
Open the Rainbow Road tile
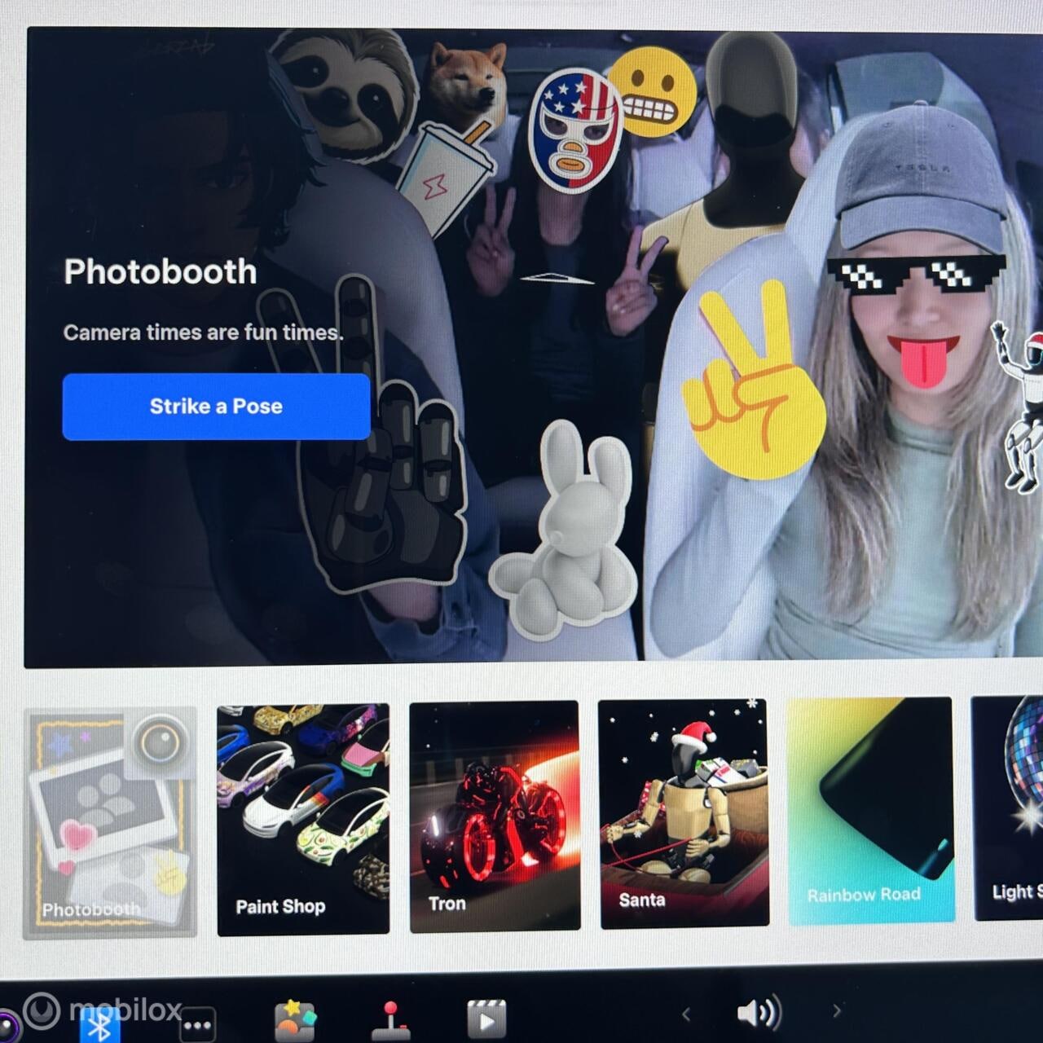(871, 810)
